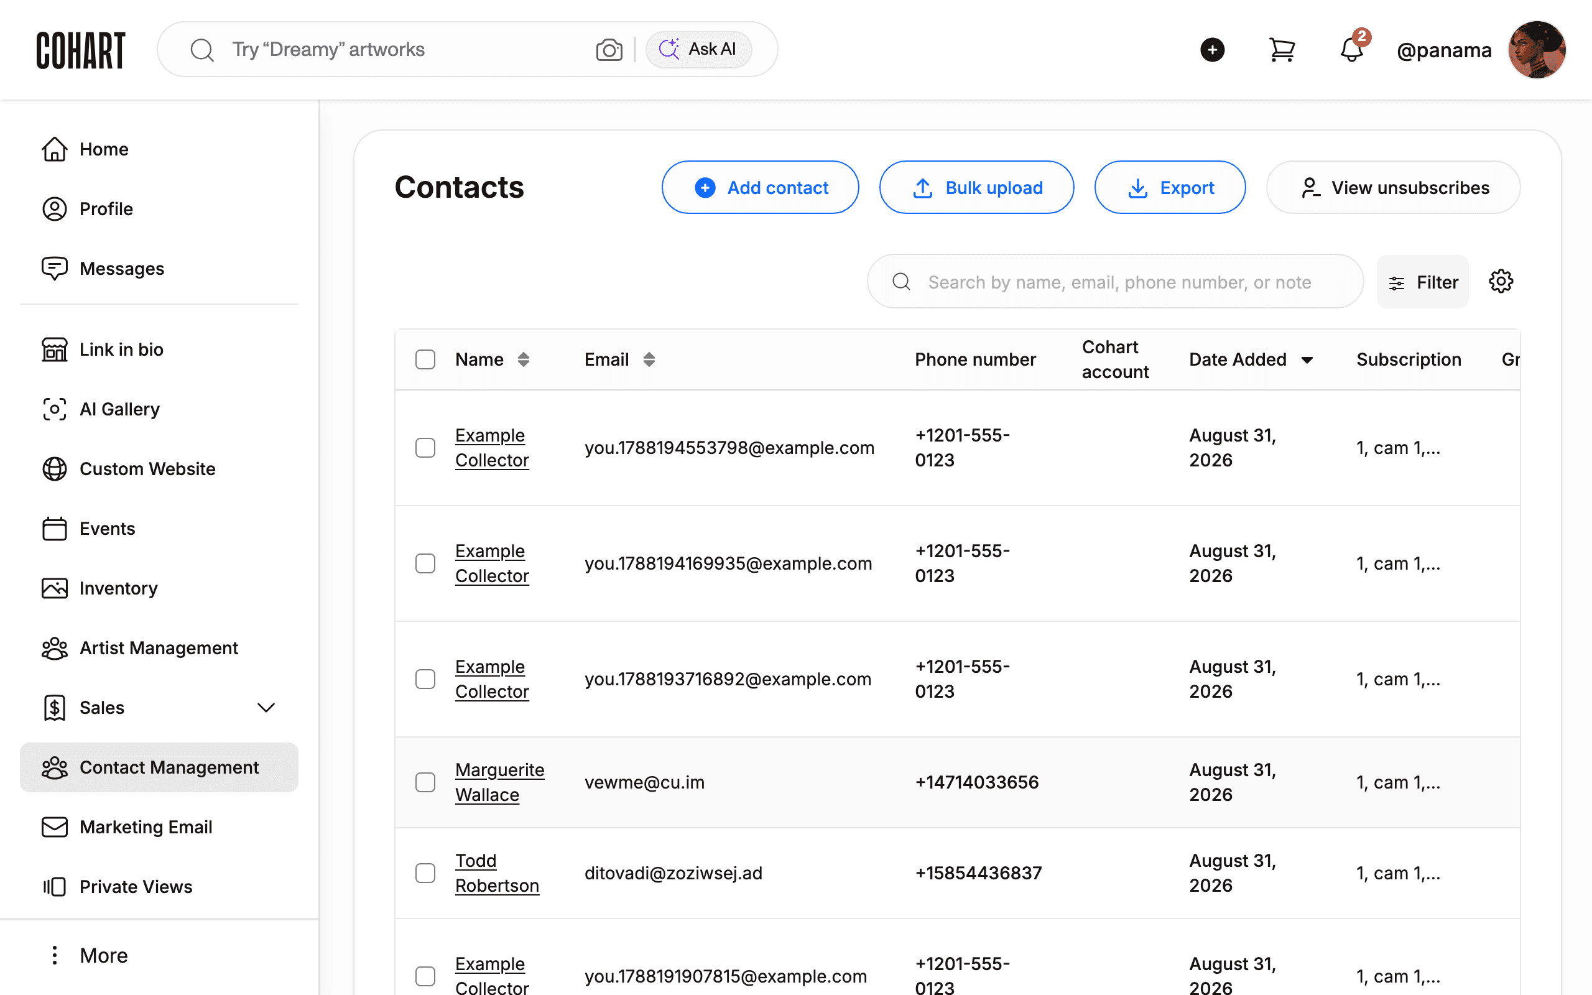Expand the Sales submenu chevron

point(266,708)
